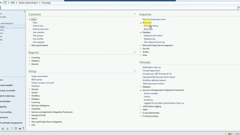Open User requests link
Image resolution: width=240 pixels, height=135 pixels.
38,42
